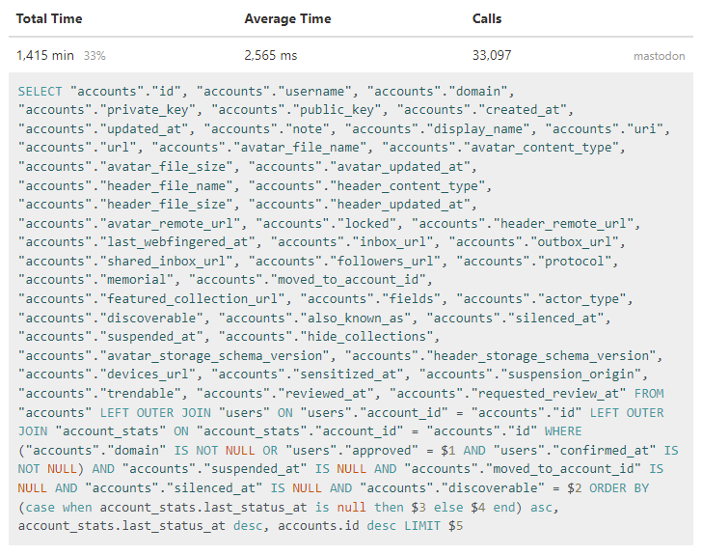Click the "accounts"."private_key" column in query
Screen dimensions: 702x555
pyautogui.click(x=106, y=110)
